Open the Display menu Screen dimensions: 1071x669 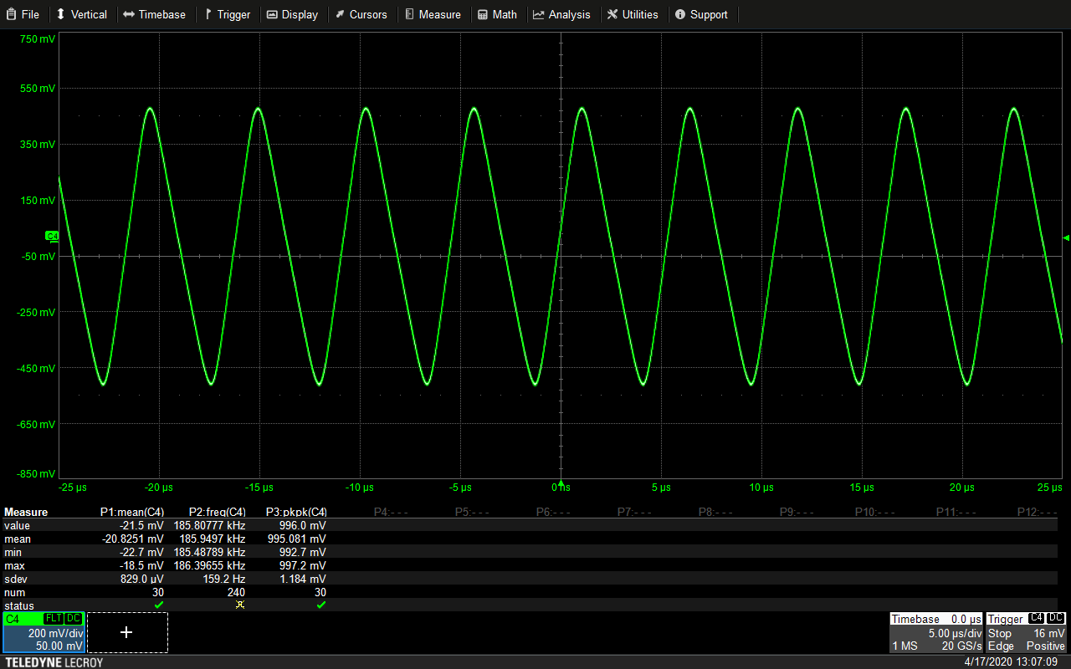[x=292, y=14]
